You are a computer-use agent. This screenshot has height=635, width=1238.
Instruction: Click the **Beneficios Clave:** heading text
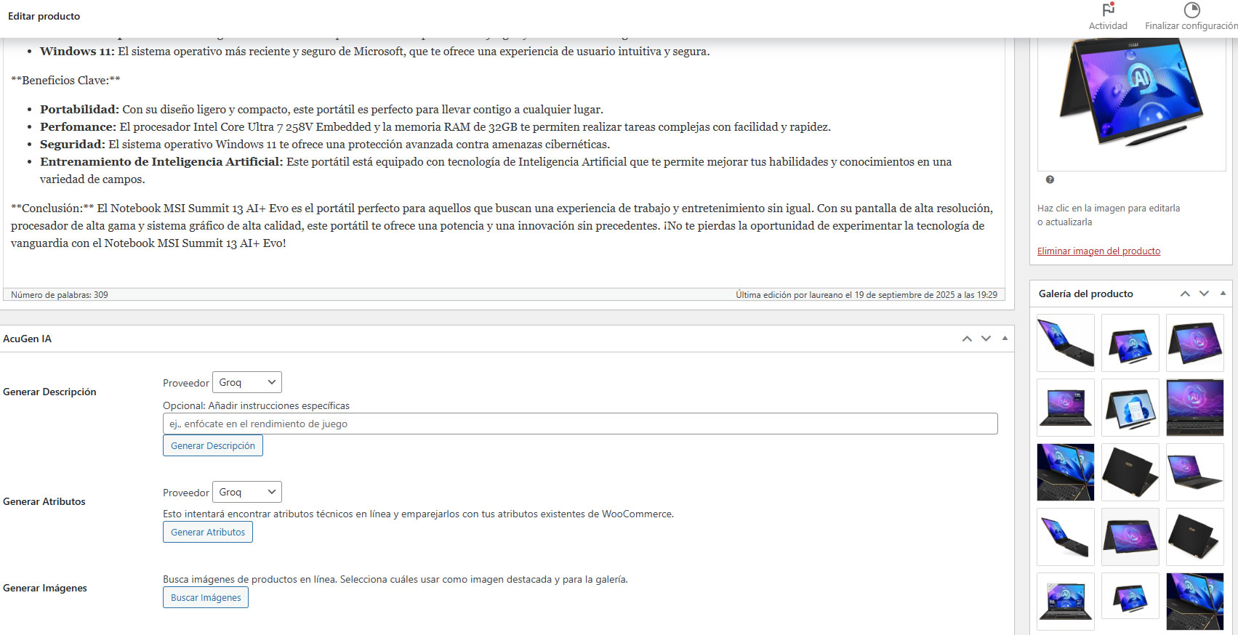(x=65, y=81)
